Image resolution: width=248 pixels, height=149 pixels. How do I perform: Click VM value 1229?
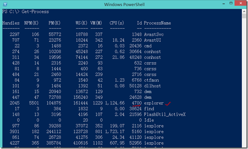tap(97, 103)
